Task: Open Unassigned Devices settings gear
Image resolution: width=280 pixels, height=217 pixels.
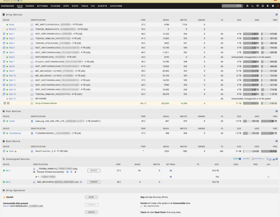Action: click(x=274, y=159)
